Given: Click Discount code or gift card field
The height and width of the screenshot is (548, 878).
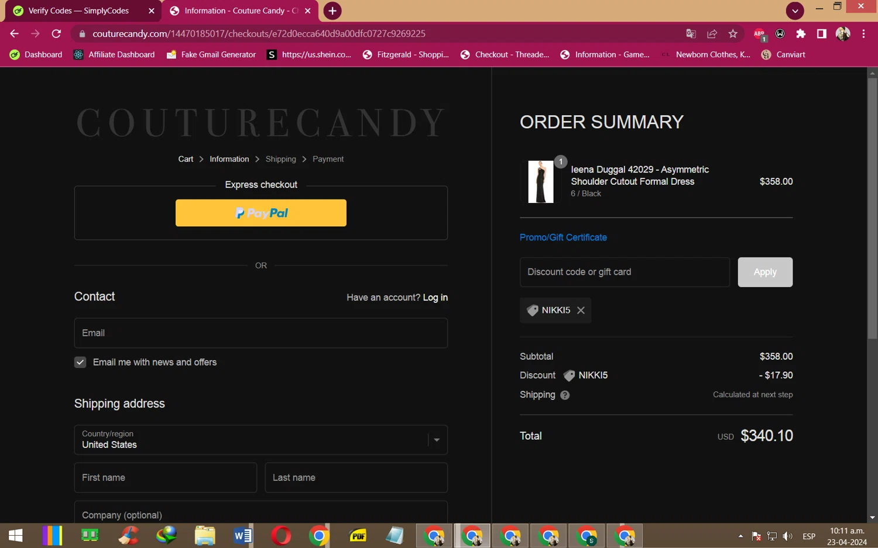Looking at the screenshot, I should point(625,272).
